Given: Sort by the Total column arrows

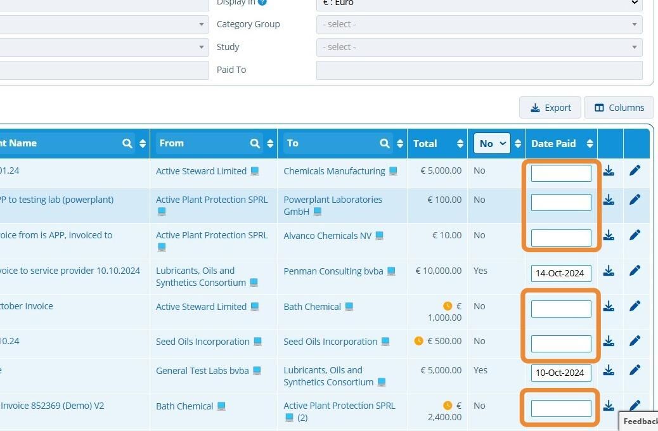Looking at the screenshot, I should click(x=460, y=143).
